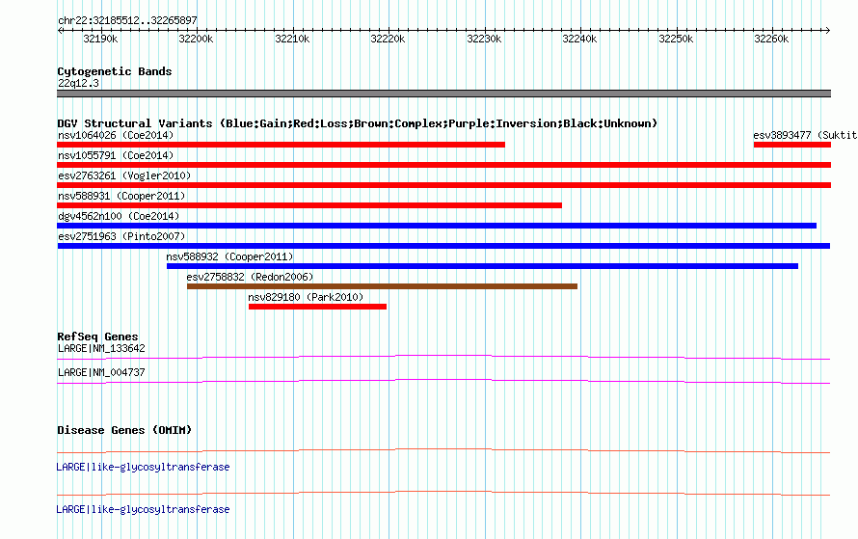
Task: Select the blue nsv588932 variant bar
Action: (x=482, y=266)
